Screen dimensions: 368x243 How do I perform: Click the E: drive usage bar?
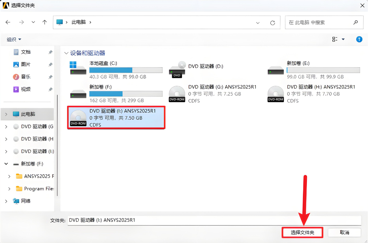(x=323, y=70)
